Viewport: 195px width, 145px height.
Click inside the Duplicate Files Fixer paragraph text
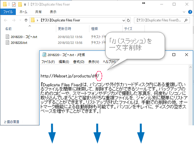(114, 98)
